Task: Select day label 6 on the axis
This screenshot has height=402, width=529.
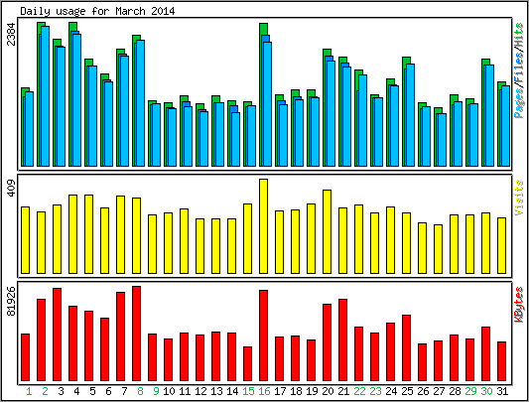Action: point(108,391)
